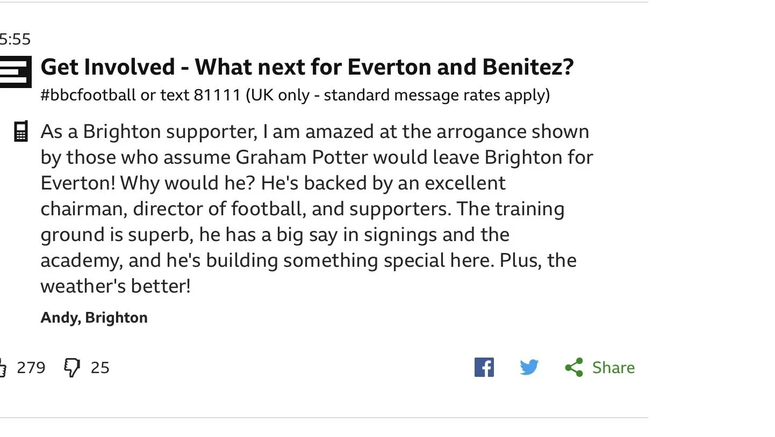Click the name "Graham Potter" in the comment

(x=302, y=157)
